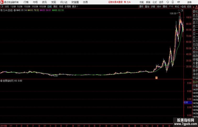198x127 pixels.
Task: Switch to 分时 period tab
Action: (x=7, y=7)
